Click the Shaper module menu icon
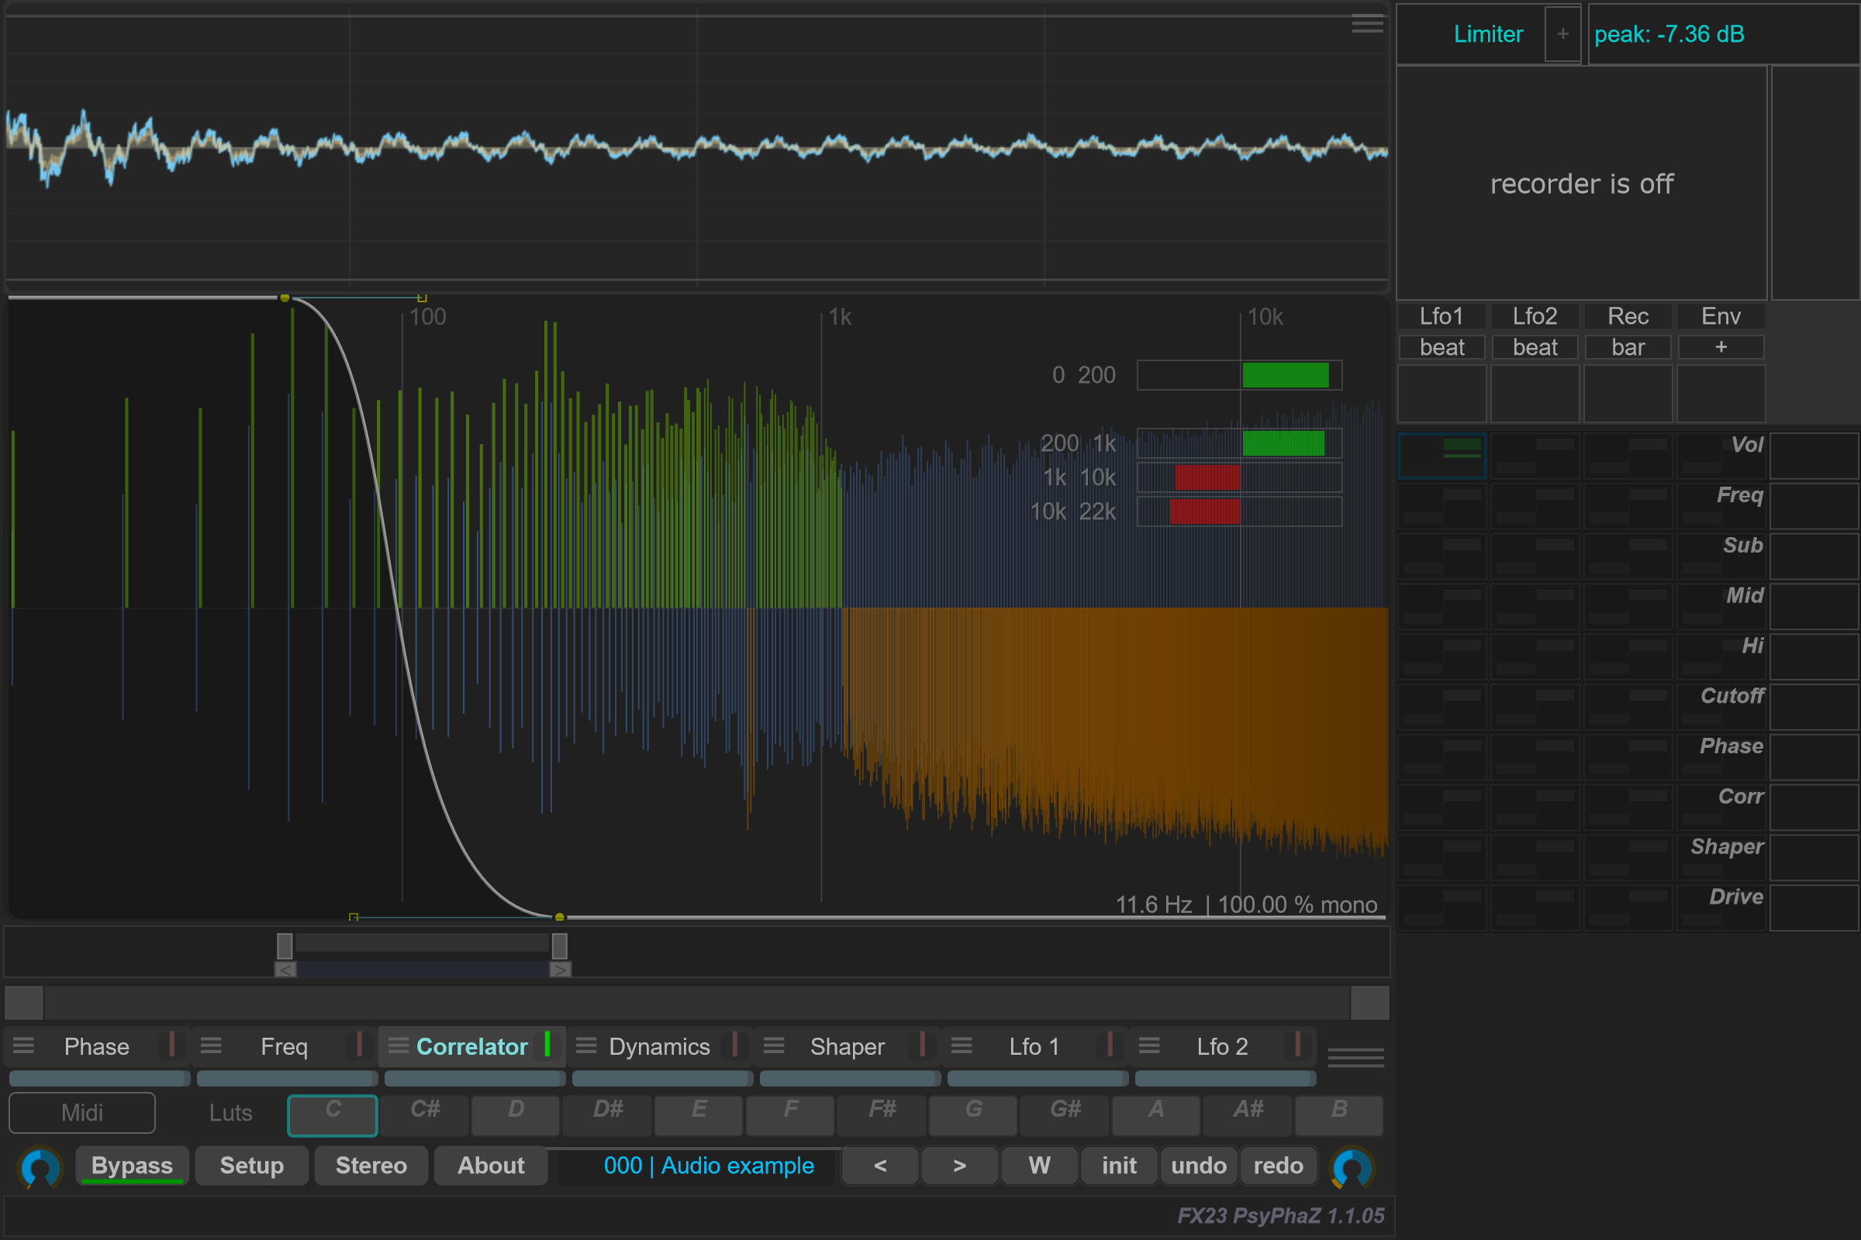1861x1240 pixels. 774,1045
